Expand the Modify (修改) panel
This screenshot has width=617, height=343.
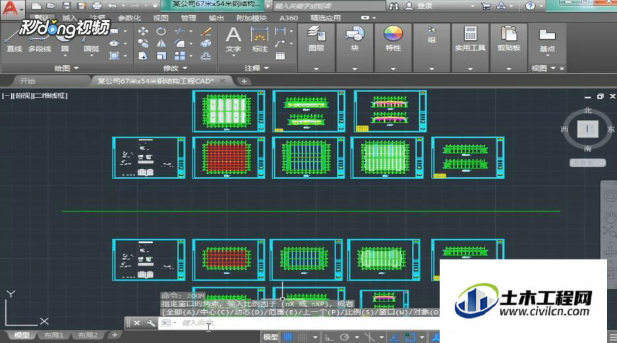175,68
